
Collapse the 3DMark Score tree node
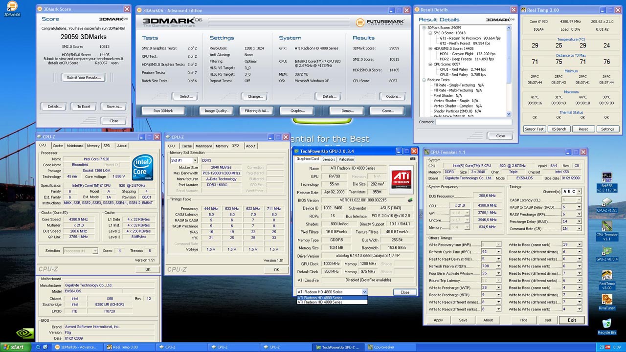click(x=424, y=28)
